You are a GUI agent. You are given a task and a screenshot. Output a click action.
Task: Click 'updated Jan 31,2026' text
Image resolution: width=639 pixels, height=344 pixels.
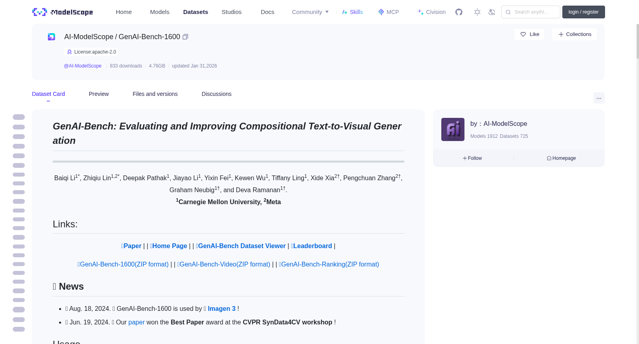194,66
